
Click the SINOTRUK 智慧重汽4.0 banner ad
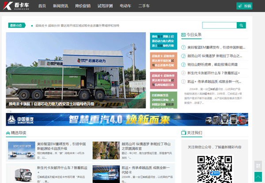point(127,120)
